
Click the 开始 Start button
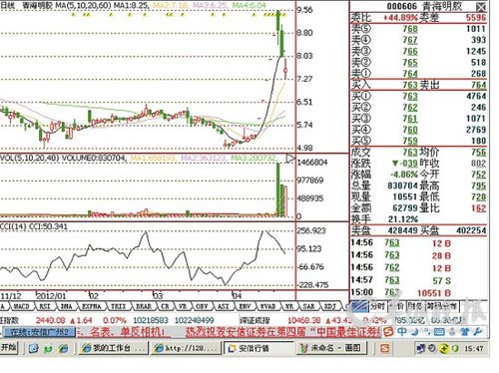(x=8, y=348)
